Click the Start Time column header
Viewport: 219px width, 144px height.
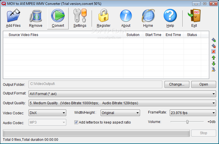tap(153, 35)
